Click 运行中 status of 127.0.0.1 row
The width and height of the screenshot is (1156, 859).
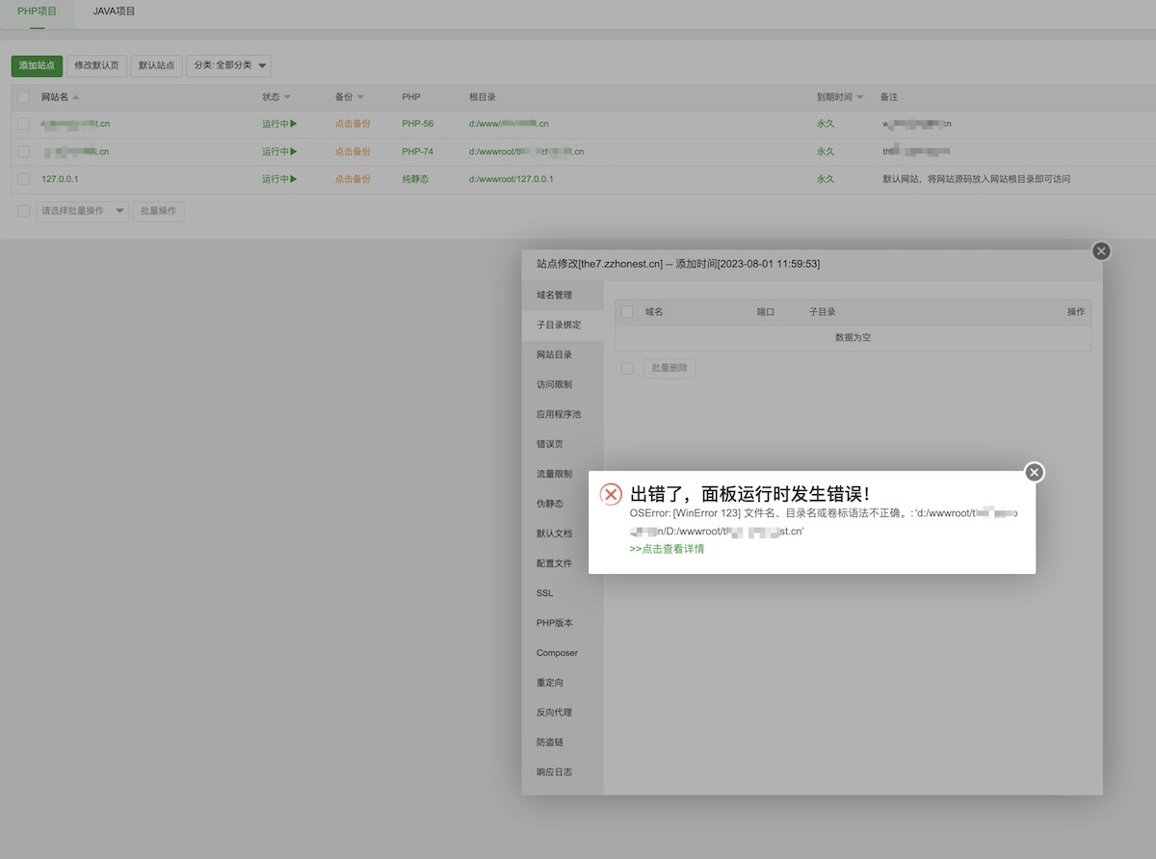[x=279, y=179]
